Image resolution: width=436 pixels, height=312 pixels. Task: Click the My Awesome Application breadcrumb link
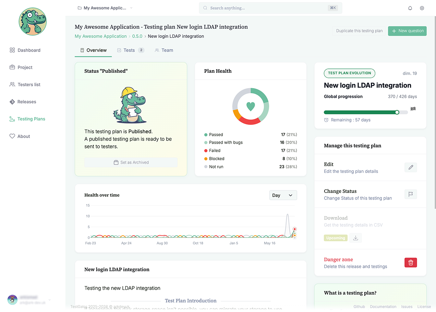(101, 36)
